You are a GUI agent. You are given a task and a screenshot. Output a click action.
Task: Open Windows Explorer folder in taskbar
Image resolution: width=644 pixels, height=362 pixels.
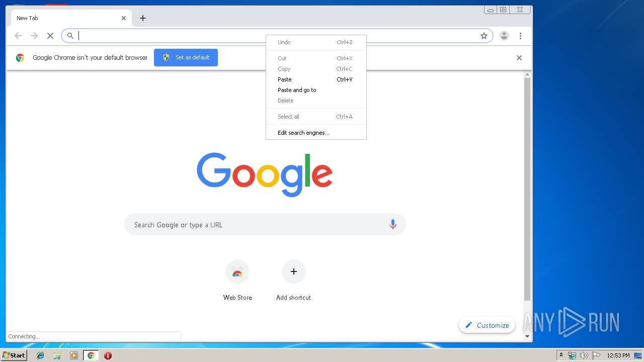click(57, 355)
